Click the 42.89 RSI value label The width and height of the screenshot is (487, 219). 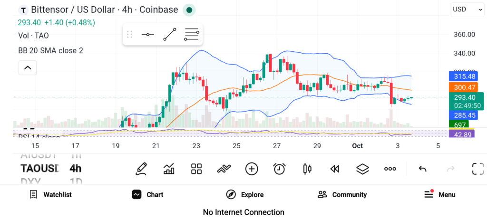tap(461, 134)
